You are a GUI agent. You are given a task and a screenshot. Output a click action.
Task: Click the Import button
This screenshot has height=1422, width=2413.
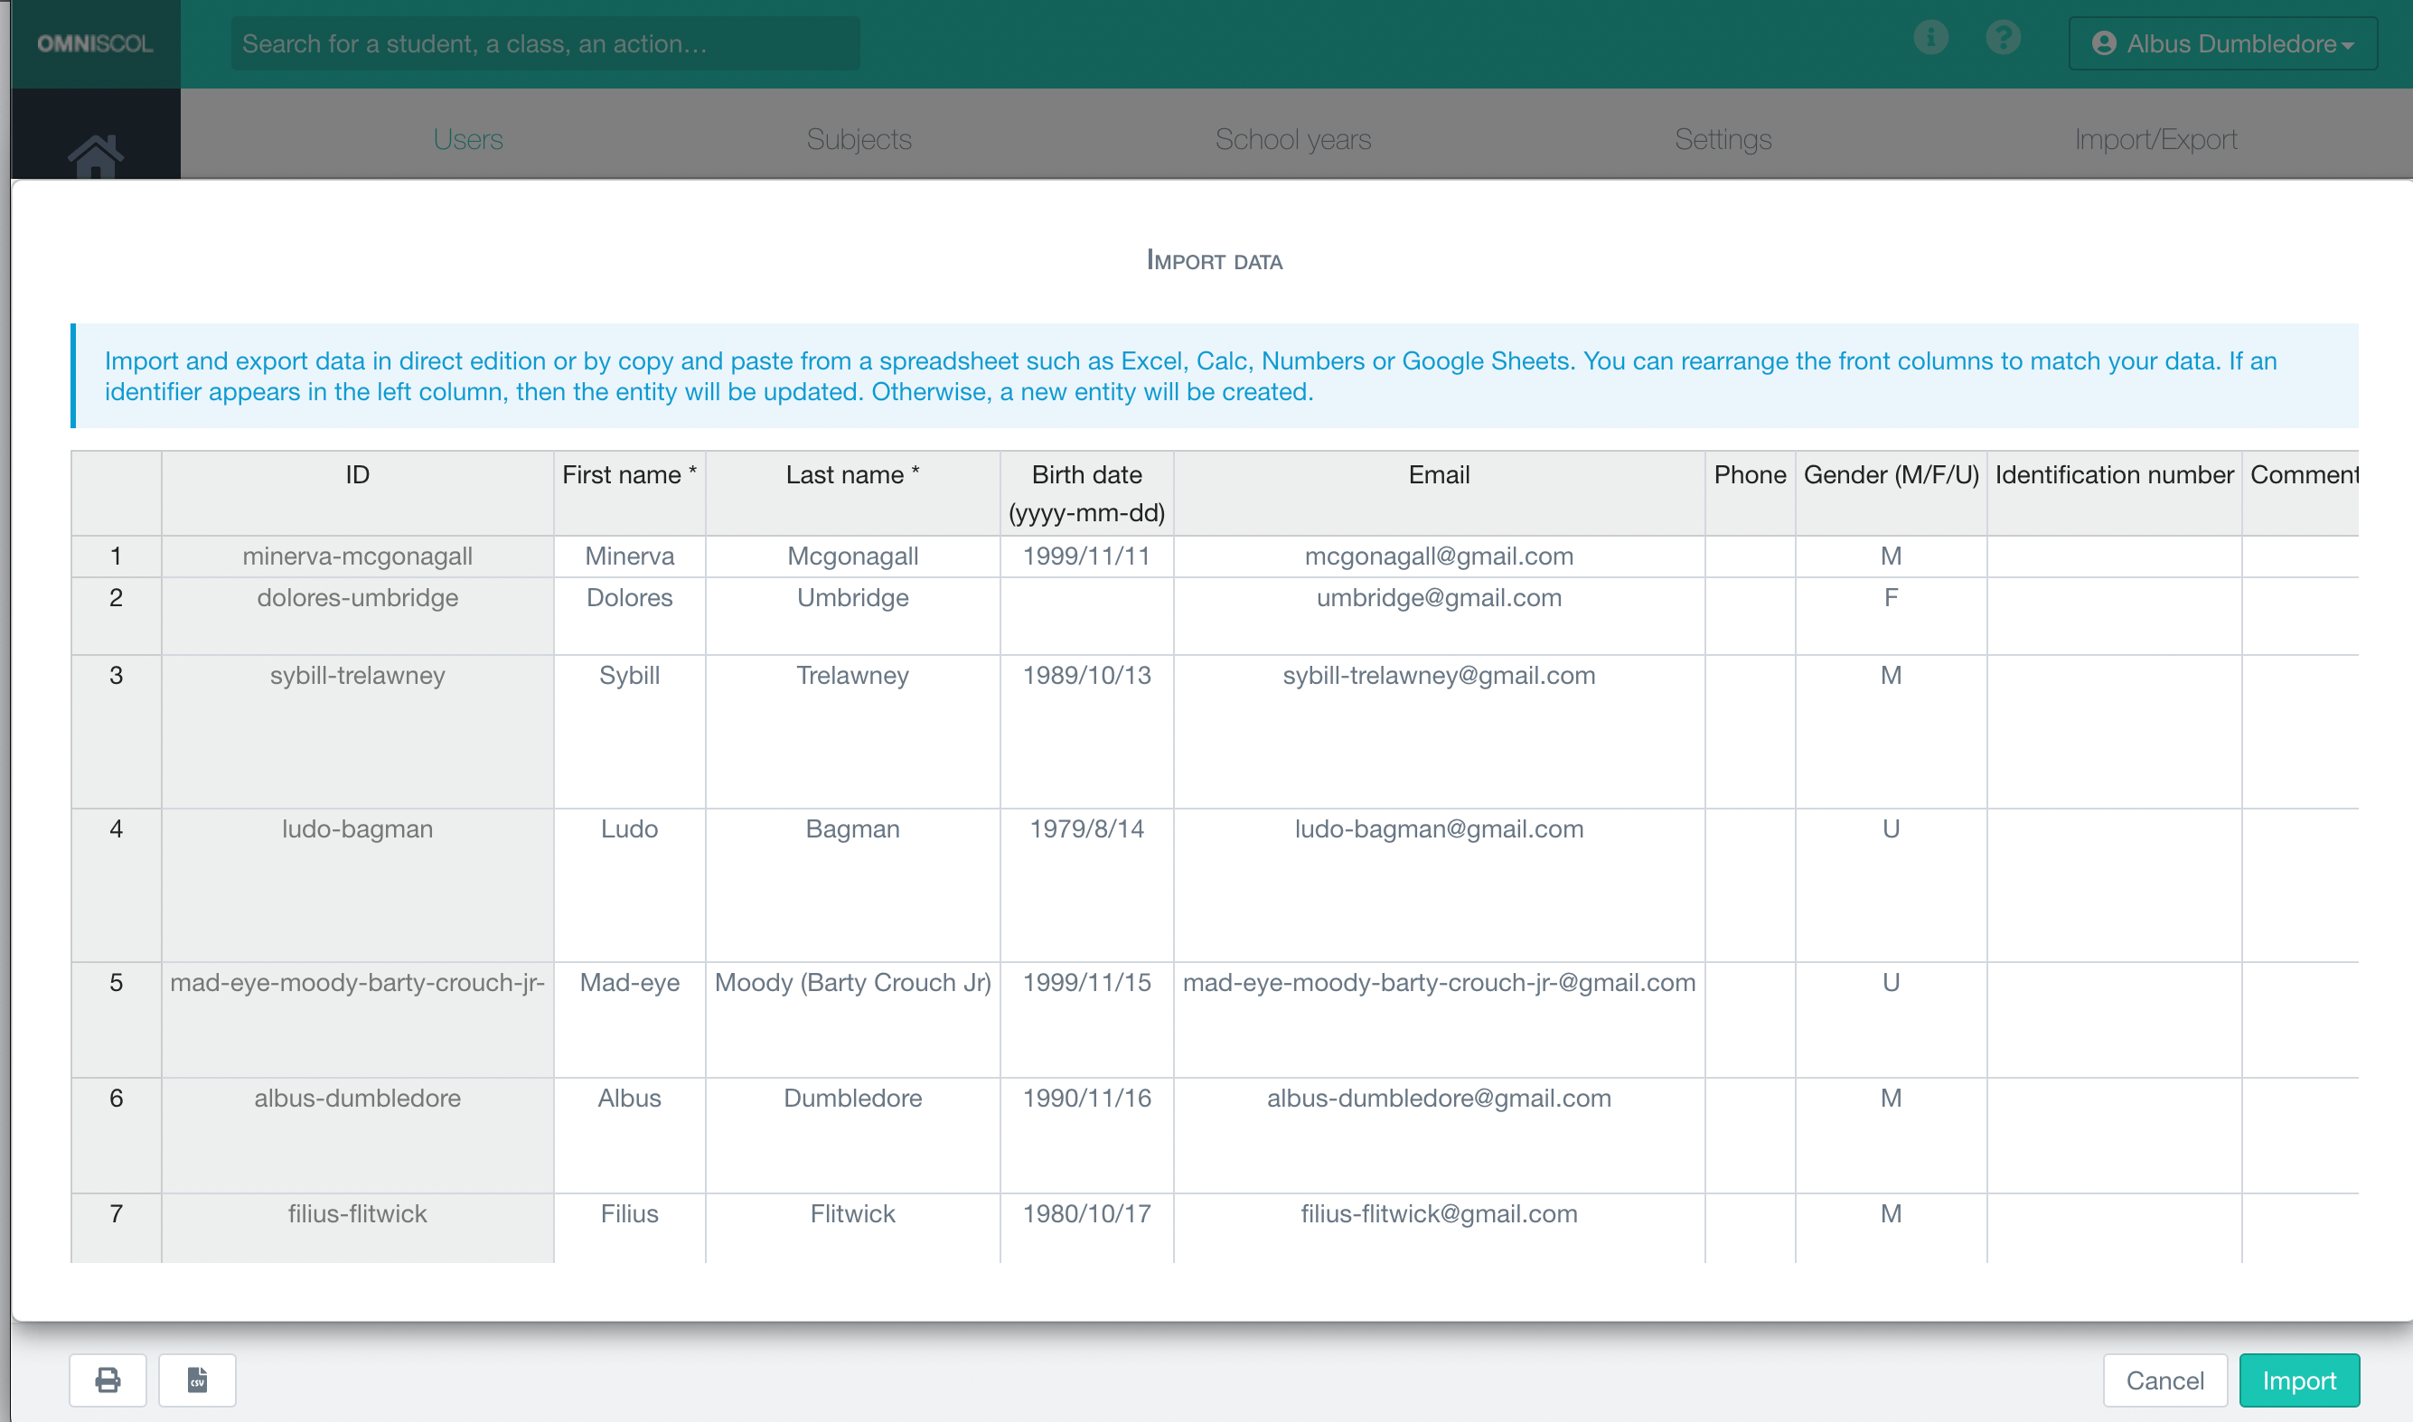pos(2299,1380)
